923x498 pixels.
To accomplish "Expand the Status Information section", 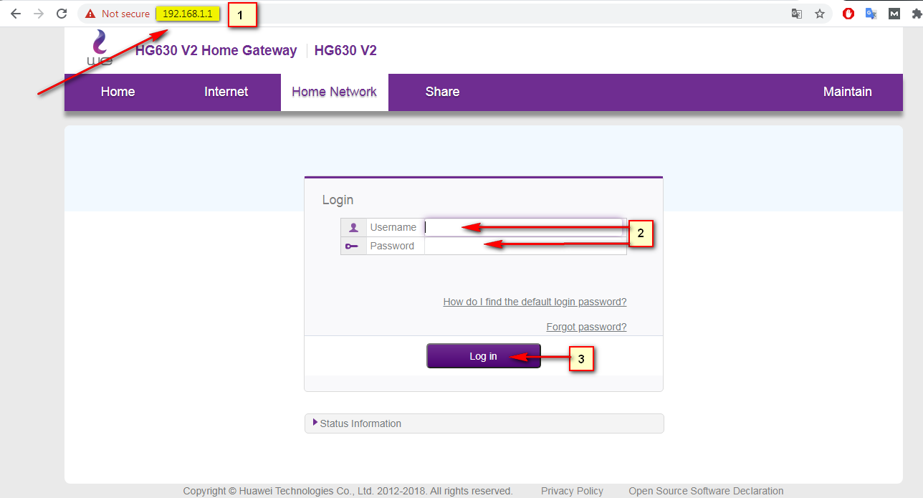I will point(484,423).
